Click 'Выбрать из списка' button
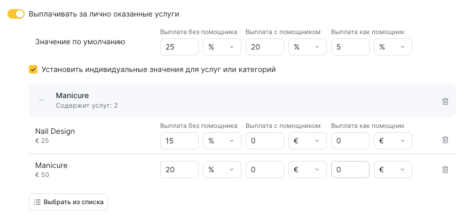 click(x=68, y=202)
